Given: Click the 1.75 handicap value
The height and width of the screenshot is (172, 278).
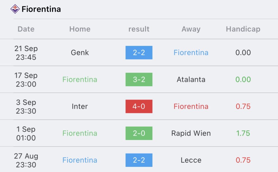Looking at the screenshot, I should [243, 133].
